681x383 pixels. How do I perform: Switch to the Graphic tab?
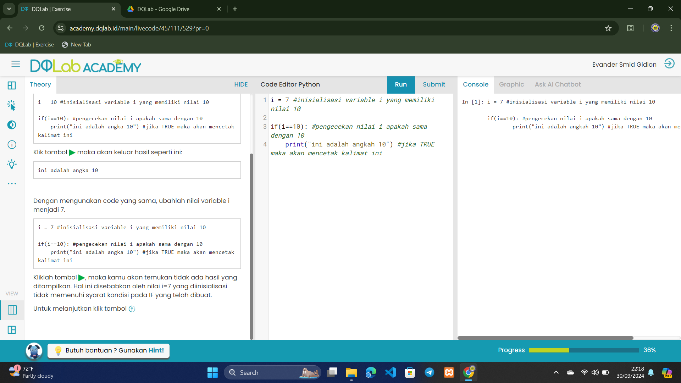(x=511, y=84)
